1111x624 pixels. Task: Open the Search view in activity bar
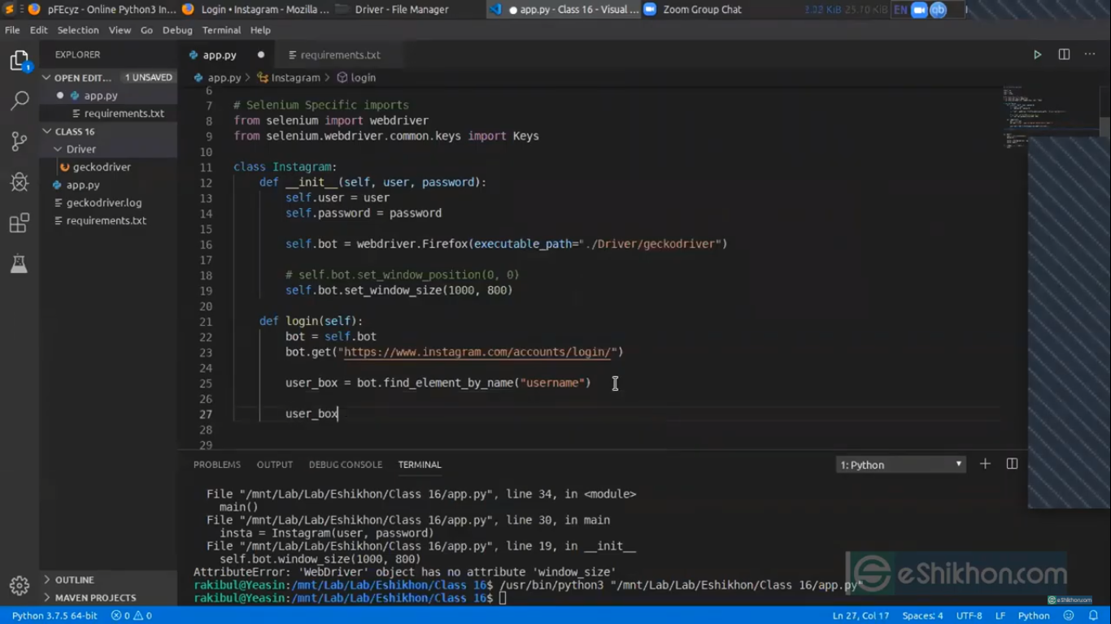(x=20, y=100)
